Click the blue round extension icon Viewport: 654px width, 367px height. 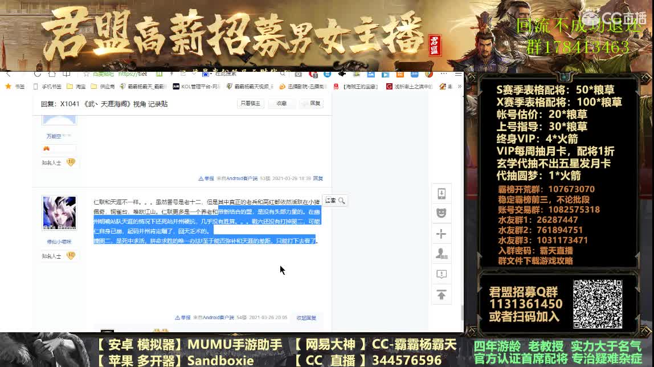(328, 74)
